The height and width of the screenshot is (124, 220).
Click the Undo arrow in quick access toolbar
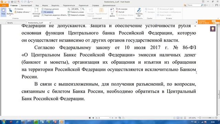pyautogui.click(x=22, y=2)
